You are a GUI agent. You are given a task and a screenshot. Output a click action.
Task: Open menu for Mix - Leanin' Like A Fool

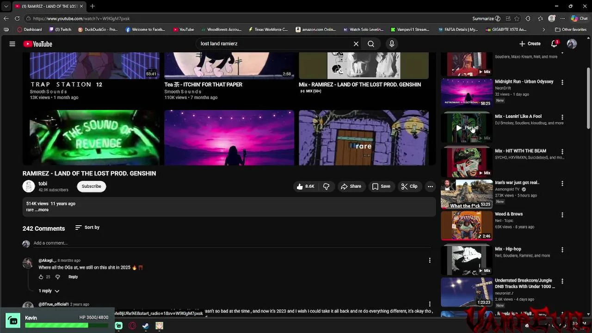tap(562, 117)
